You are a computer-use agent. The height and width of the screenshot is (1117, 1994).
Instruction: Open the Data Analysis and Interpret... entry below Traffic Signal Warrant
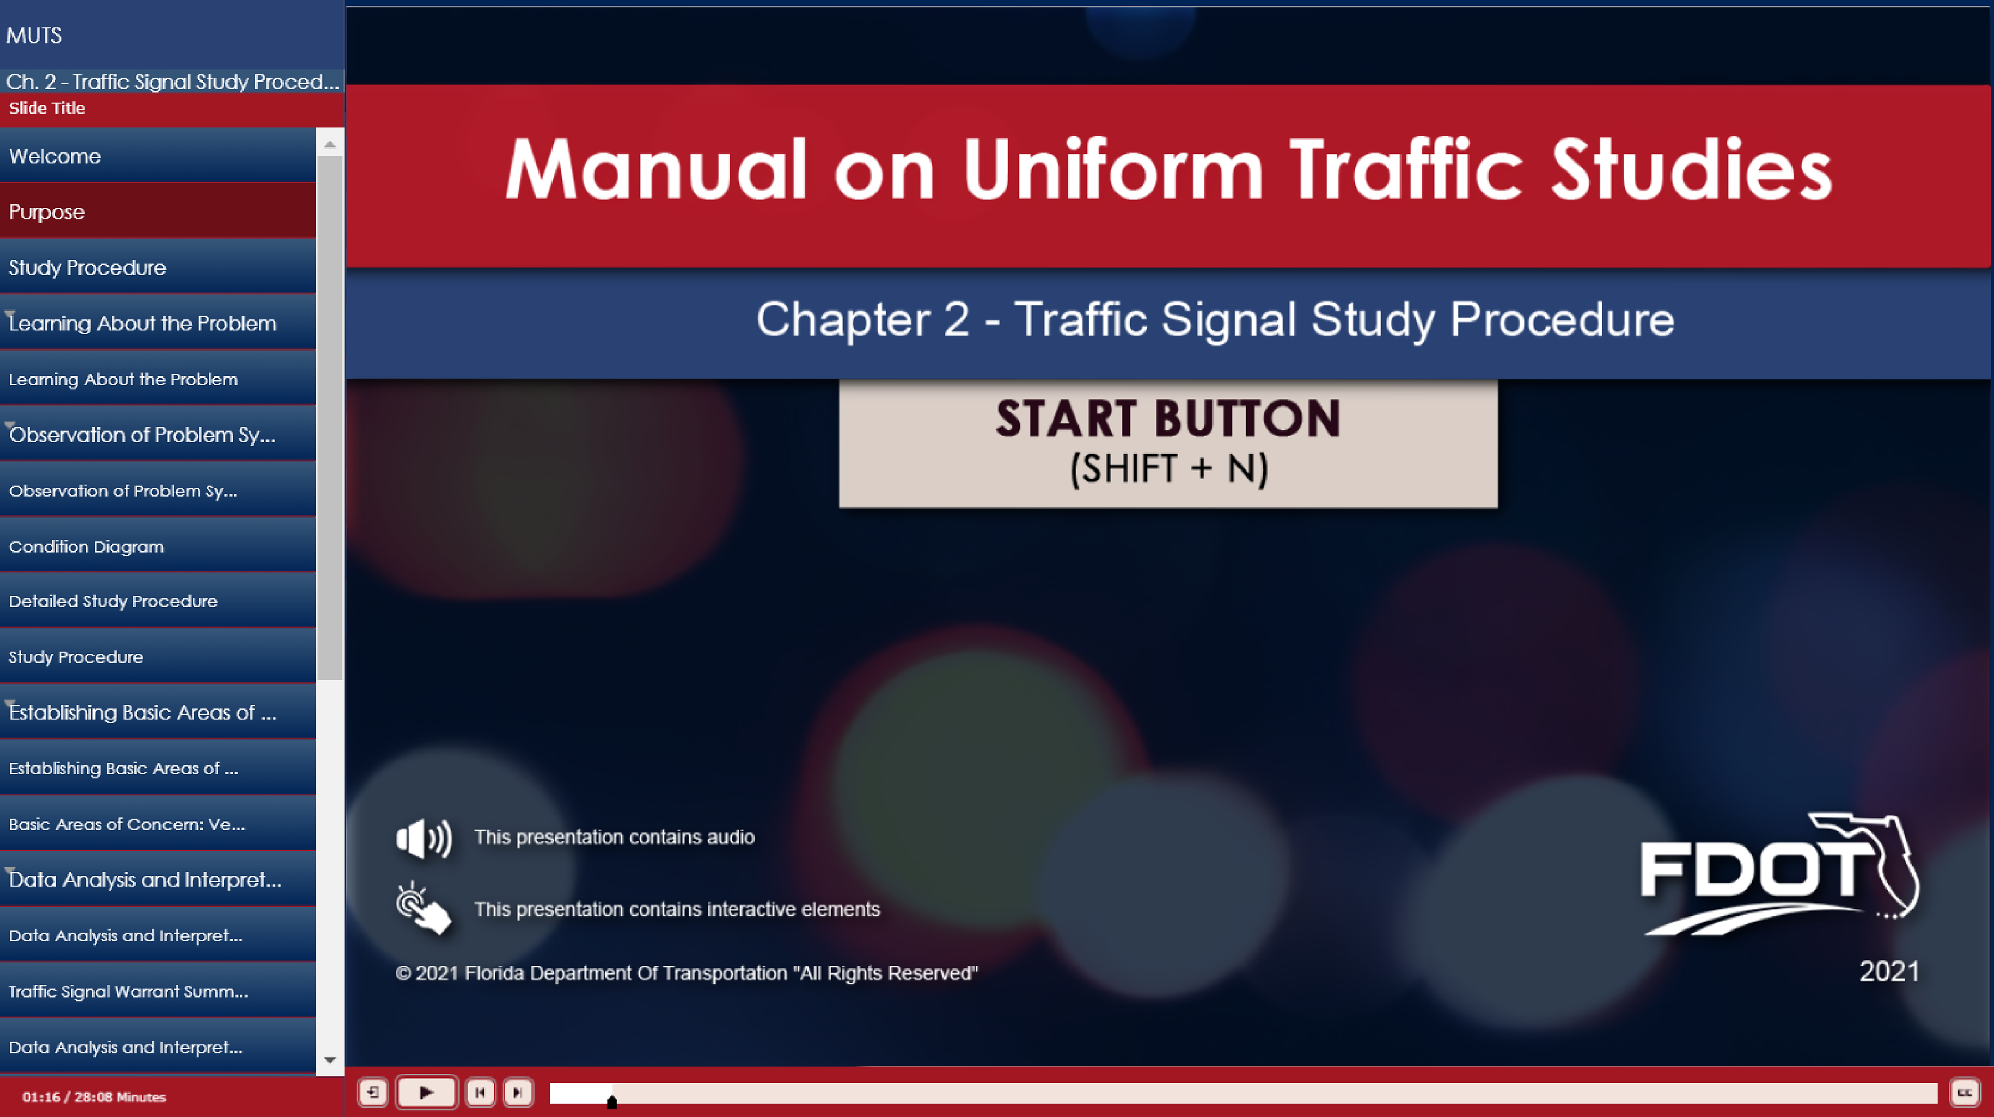158,1046
